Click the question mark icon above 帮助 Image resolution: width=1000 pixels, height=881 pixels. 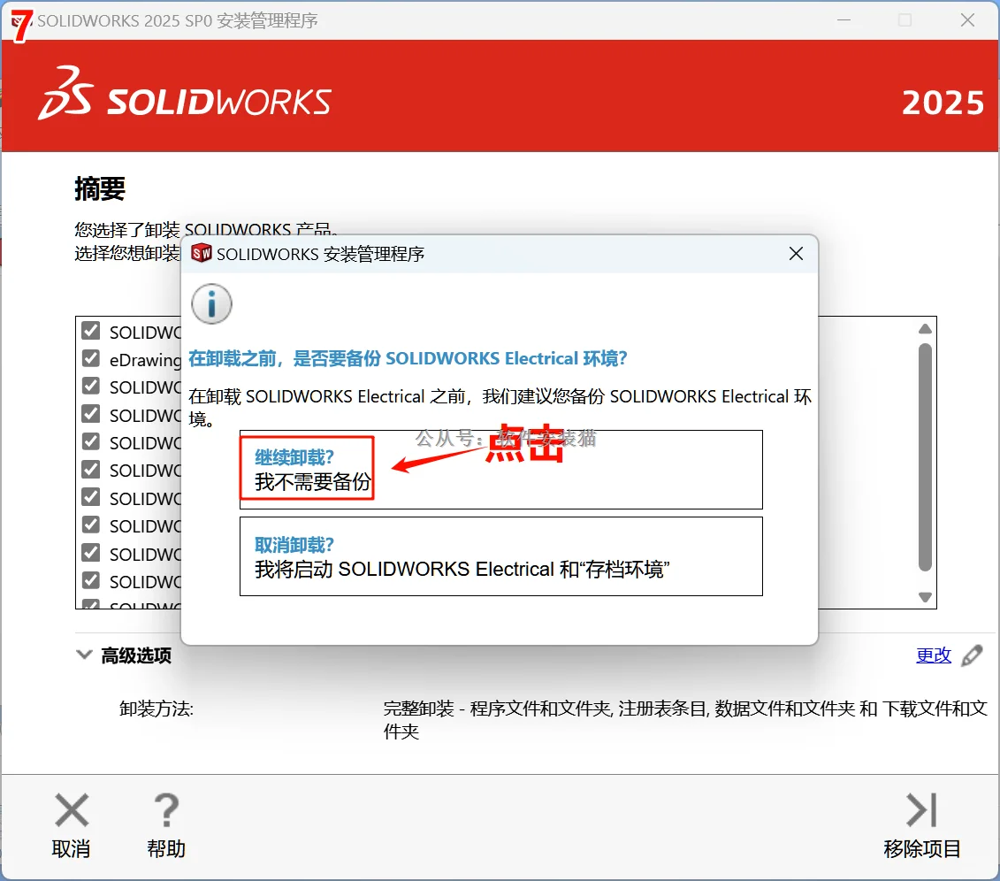pyautogui.click(x=165, y=809)
